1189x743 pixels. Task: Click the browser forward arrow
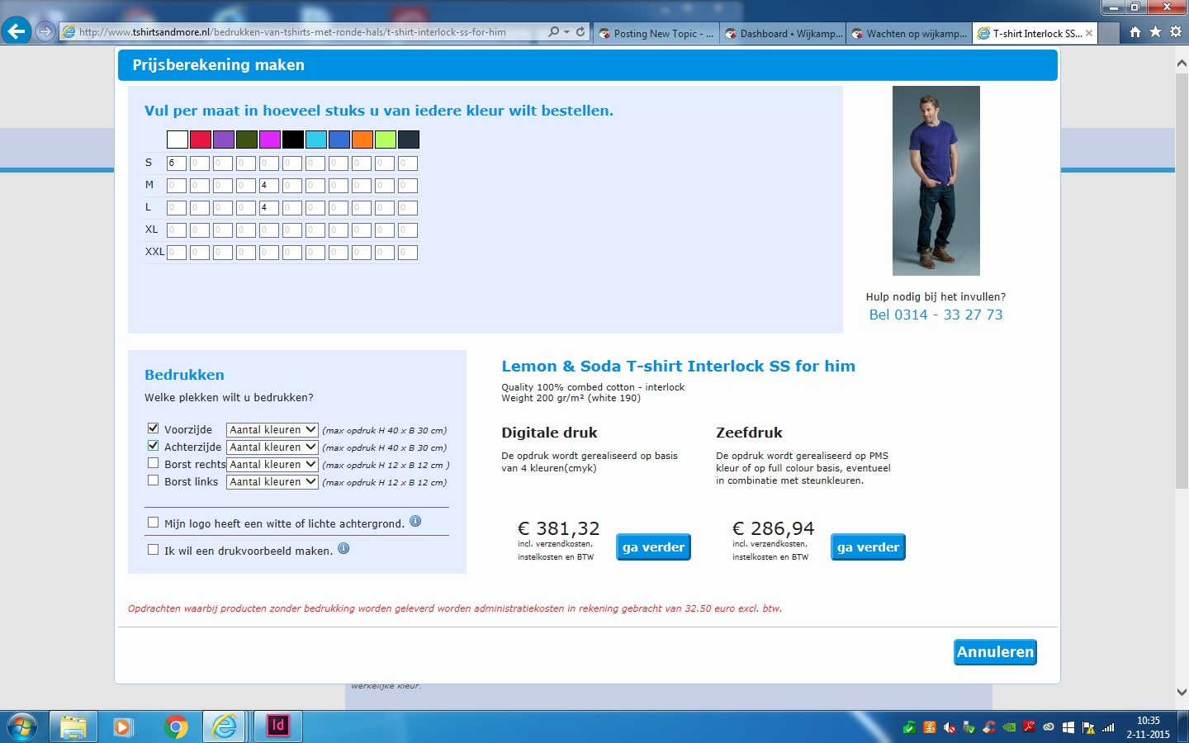pos(45,32)
